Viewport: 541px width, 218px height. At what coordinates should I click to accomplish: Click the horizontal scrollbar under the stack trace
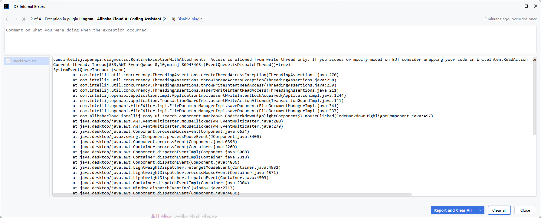pos(232,194)
